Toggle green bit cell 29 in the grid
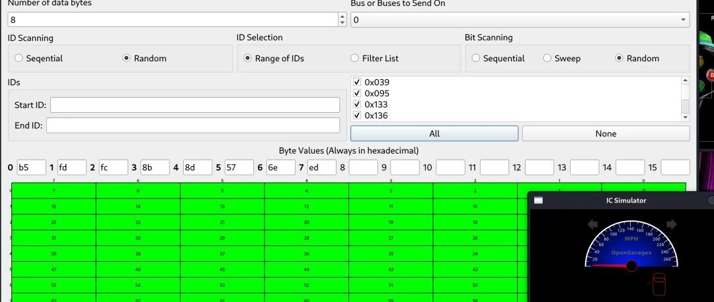The image size is (714, 302). pyautogui.click(x=222, y=238)
